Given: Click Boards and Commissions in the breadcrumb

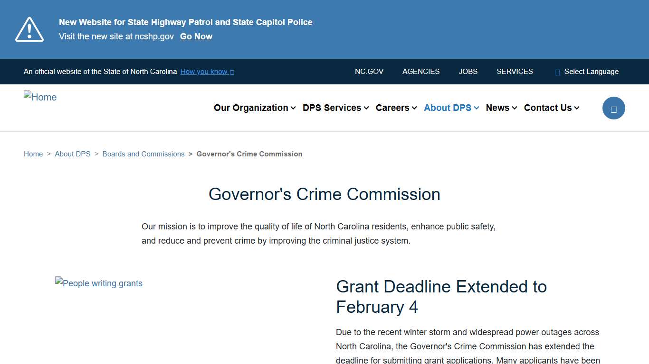Looking at the screenshot, I should [143, 154].
